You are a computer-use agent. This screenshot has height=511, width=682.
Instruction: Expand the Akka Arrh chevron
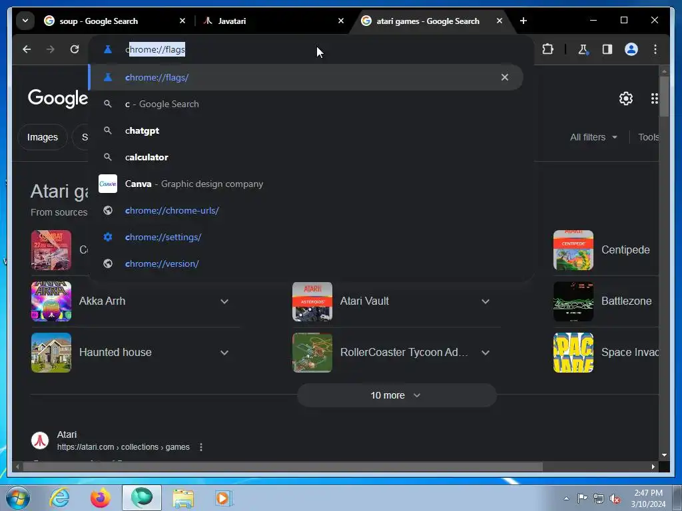coord(224,301)
